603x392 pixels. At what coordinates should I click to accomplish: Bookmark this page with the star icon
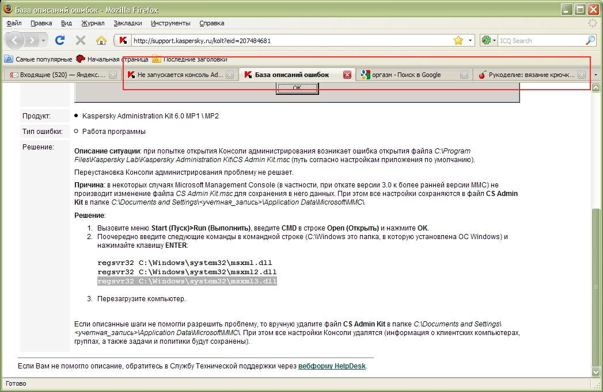(x=458, y=40)
